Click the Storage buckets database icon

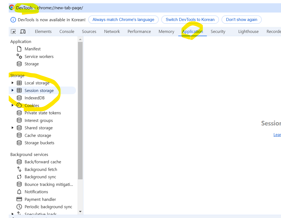19,143
